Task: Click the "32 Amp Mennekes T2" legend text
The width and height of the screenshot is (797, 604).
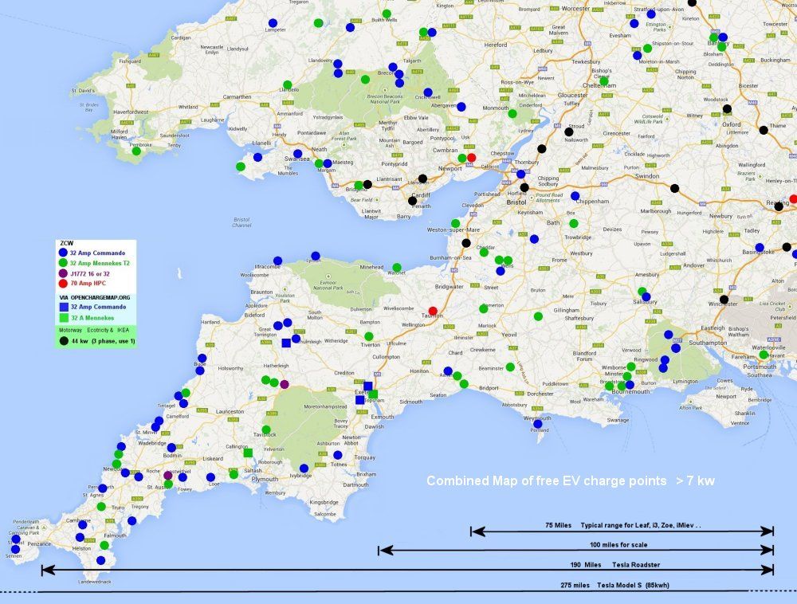Action: (100, 263)
